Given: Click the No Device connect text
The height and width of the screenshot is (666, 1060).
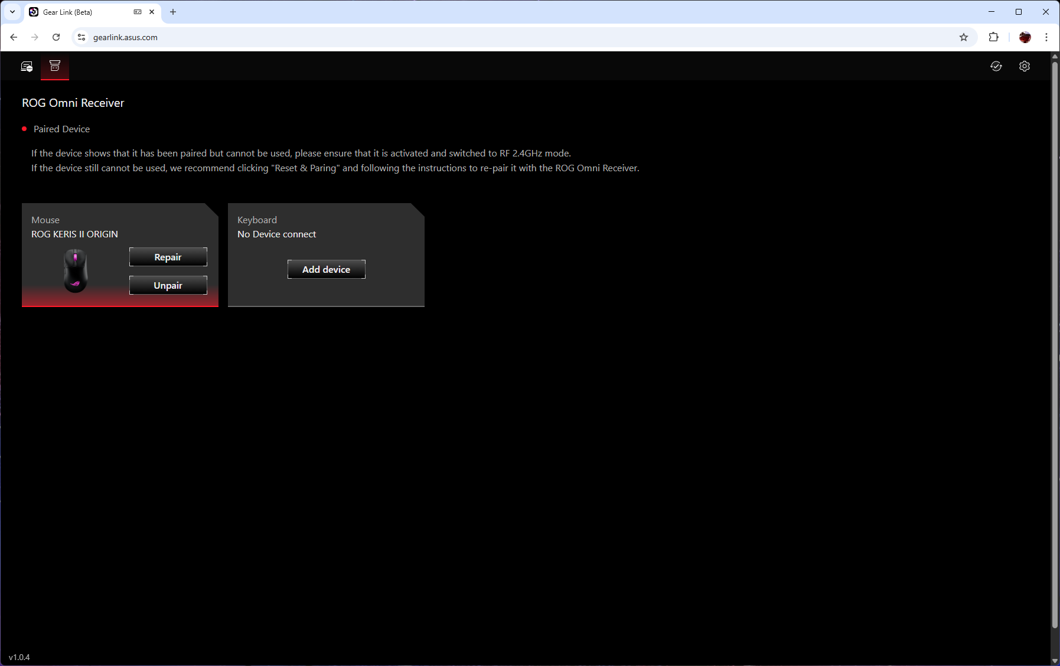Looking at the screenshot, I should [276, 234].
